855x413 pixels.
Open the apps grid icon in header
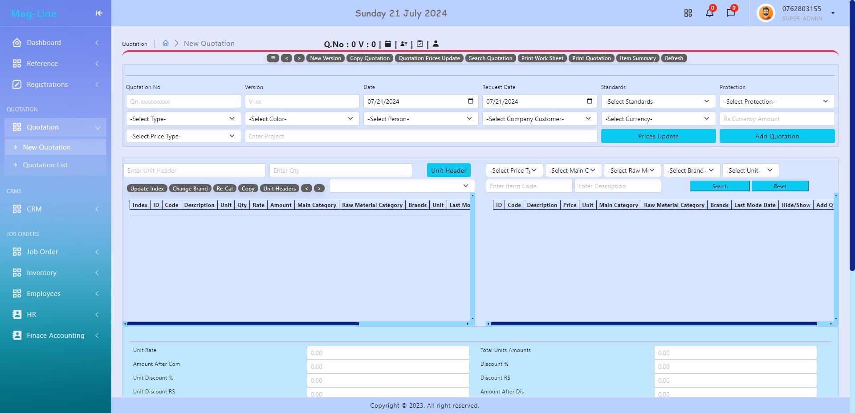pyautogui.click(x=688, y=13)
